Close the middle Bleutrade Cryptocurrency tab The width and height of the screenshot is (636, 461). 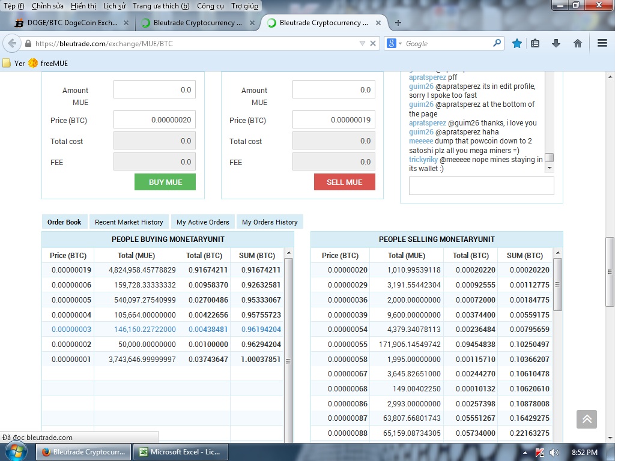(x=252, y=23)
